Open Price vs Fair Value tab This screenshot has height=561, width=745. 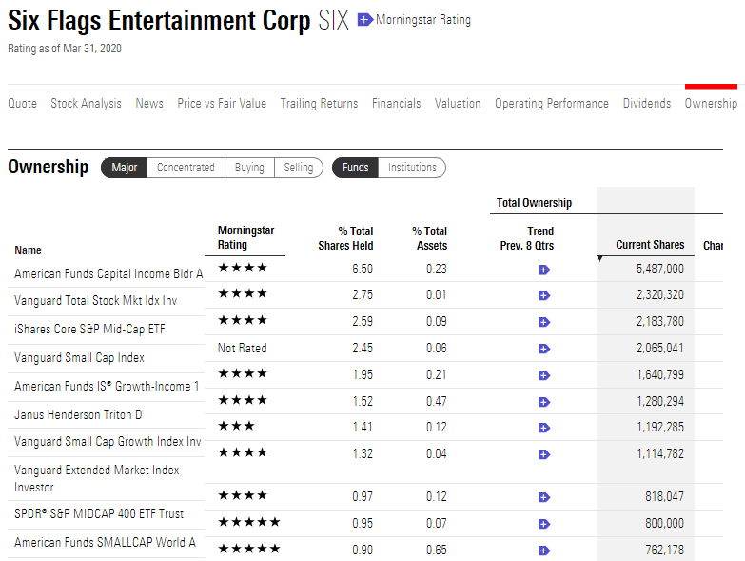(222, 103)
